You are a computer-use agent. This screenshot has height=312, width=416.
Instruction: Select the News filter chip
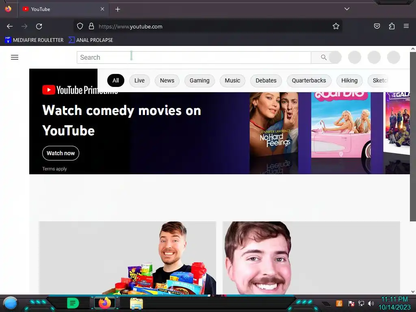(x=167, y=80)
